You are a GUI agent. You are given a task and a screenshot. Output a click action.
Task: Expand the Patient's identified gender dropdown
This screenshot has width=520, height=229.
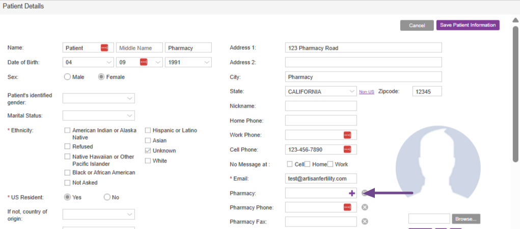point(99,98)
